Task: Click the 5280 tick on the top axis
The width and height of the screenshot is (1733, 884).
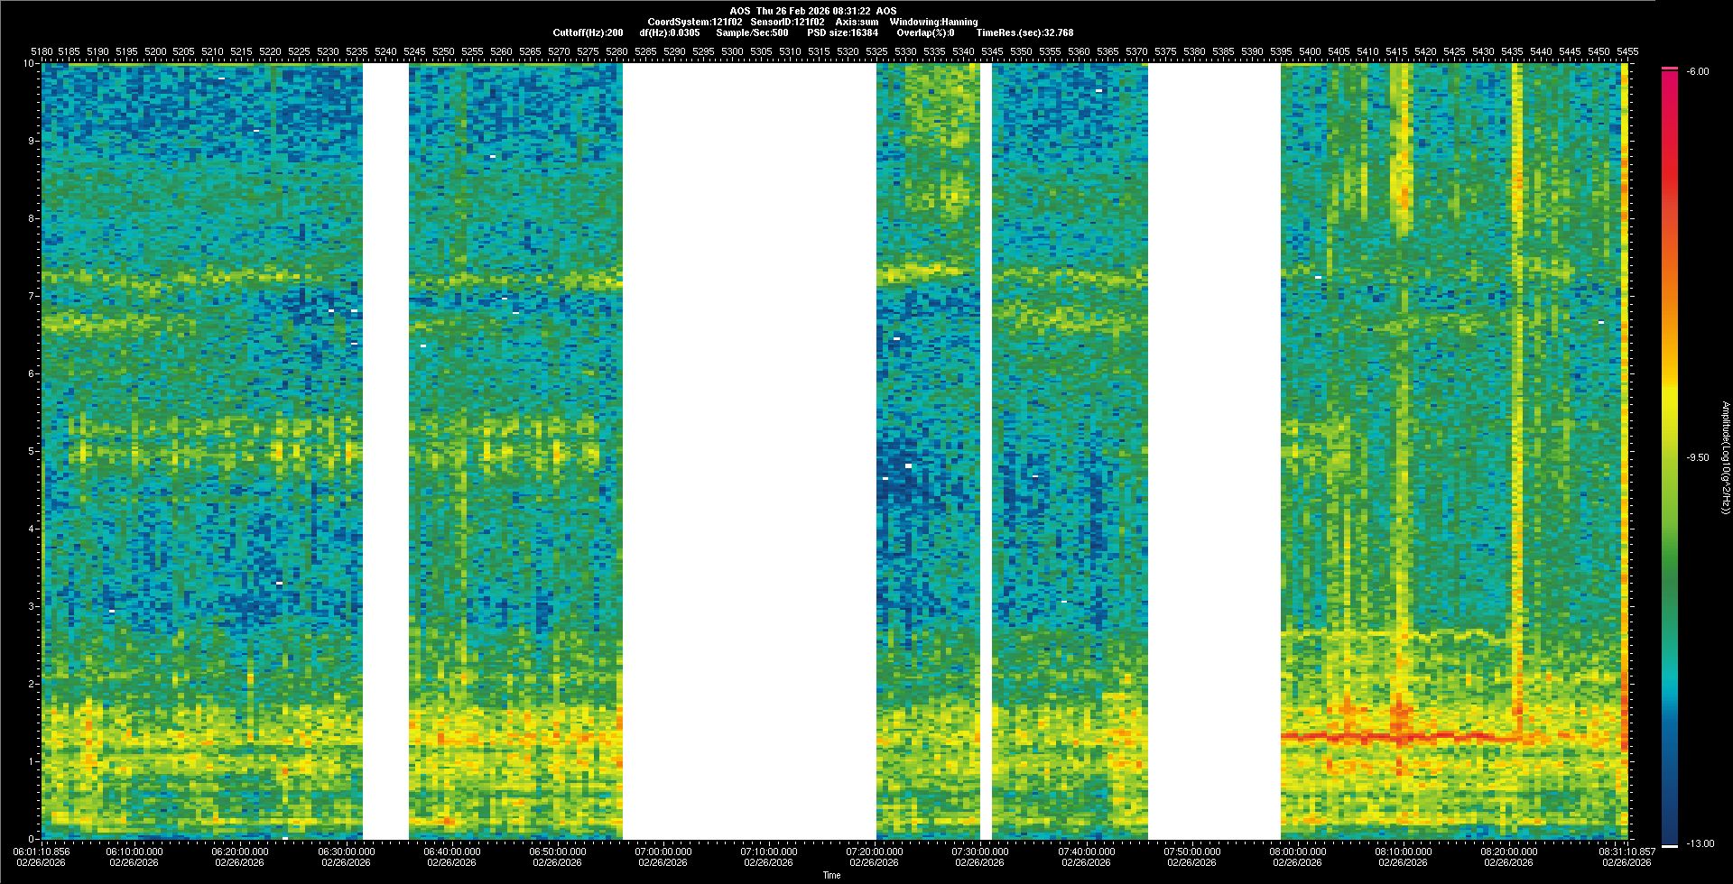Action: [616, 51]
